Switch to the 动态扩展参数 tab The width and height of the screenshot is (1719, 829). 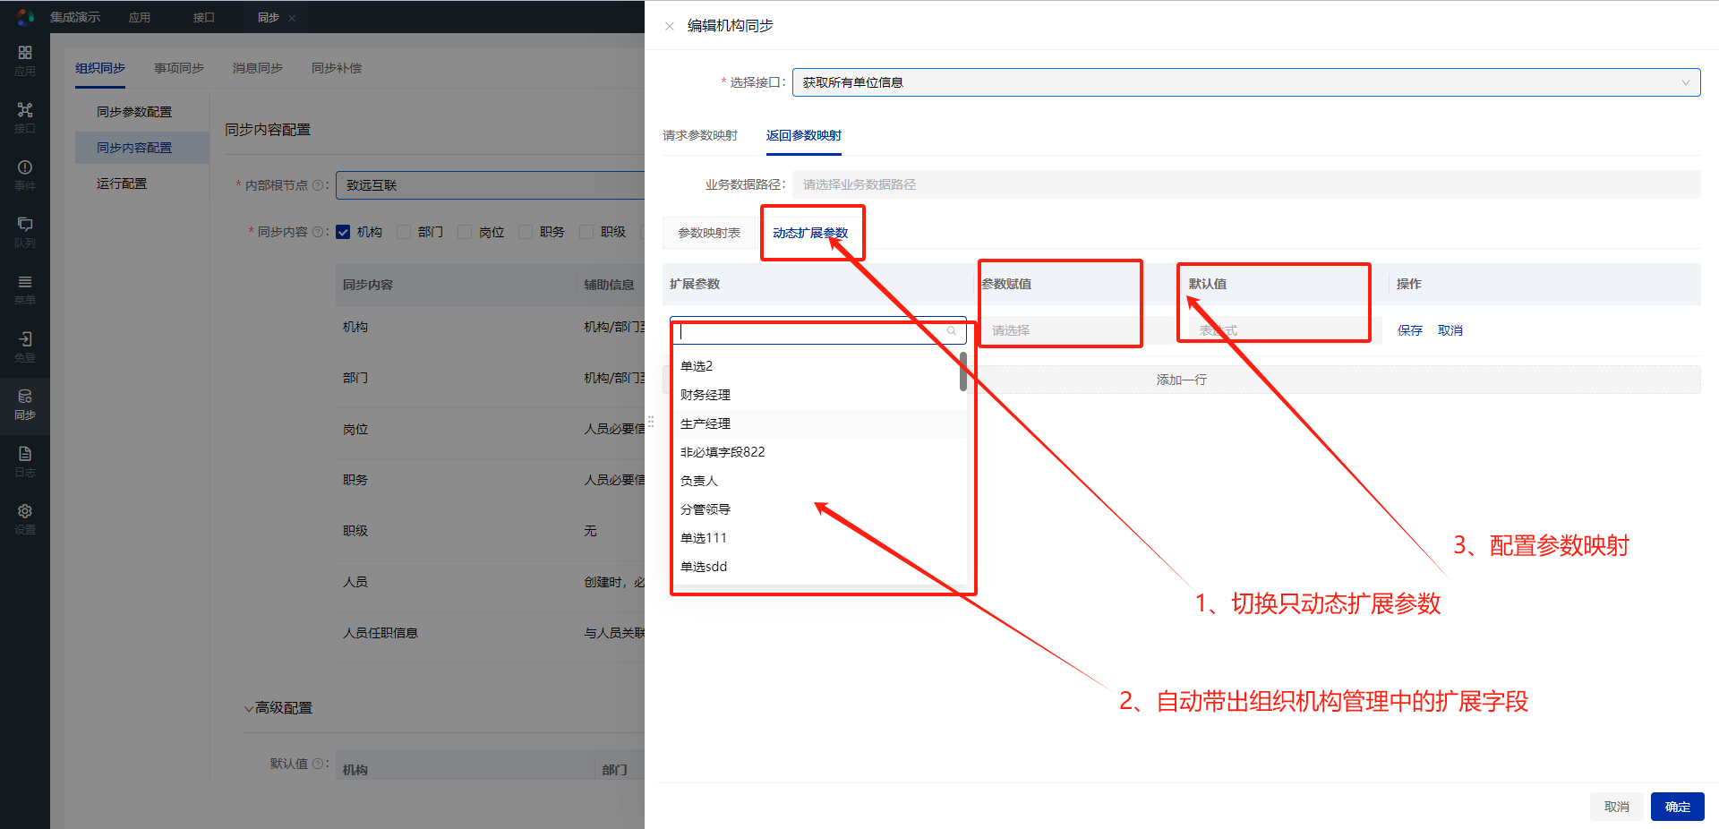click(x=810, y=233)
